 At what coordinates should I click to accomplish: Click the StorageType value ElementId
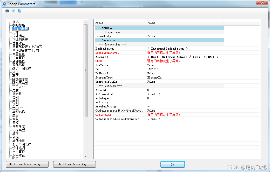(x=154, y=77)
